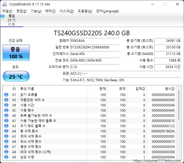Click raw value 00000000001E
Screen dimensions: 184x163
click(x=163, y=121)
